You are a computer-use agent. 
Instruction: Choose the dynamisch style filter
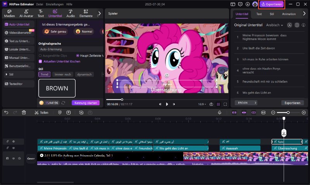[x=84, y=74]
